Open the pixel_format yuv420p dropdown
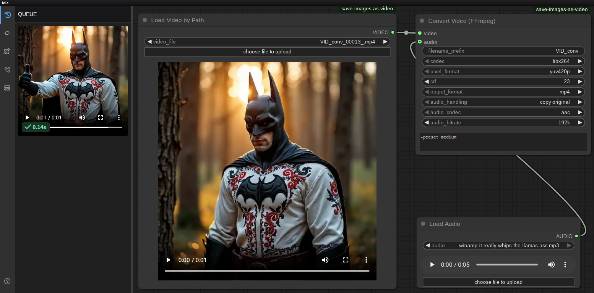This screenshot has width=594, height=293. tap(503, 71)
